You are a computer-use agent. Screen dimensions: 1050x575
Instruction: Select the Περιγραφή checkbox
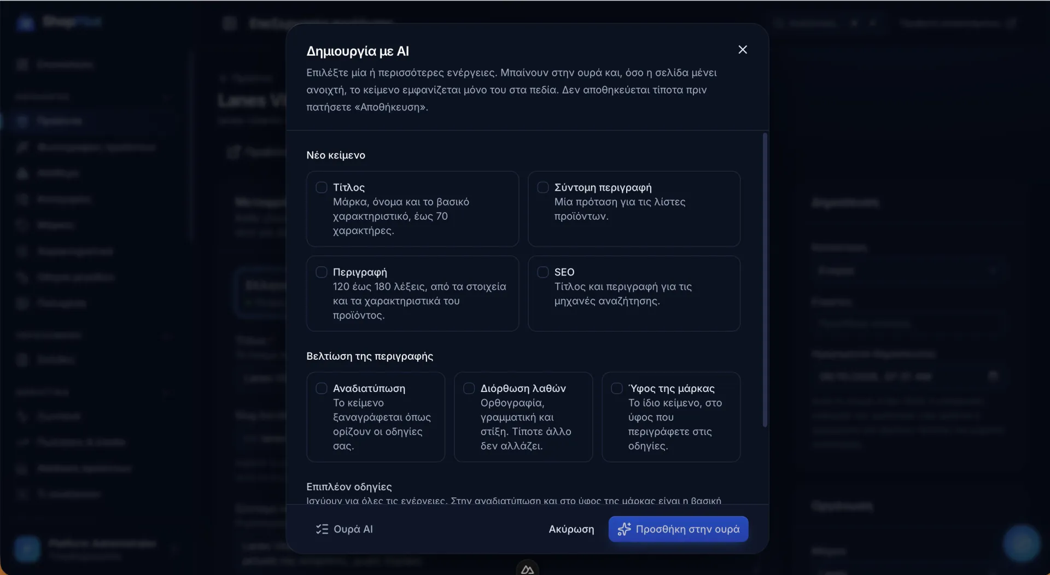[x=322, y=272]
